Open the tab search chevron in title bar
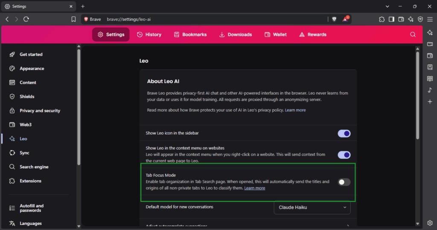The image size is (437, 230). [387, 6]
